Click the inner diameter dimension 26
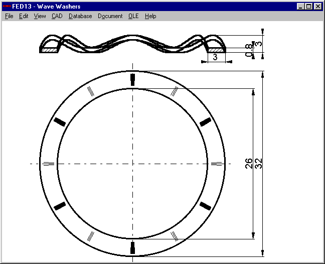 pyautogui.click(x=249, y=164)
